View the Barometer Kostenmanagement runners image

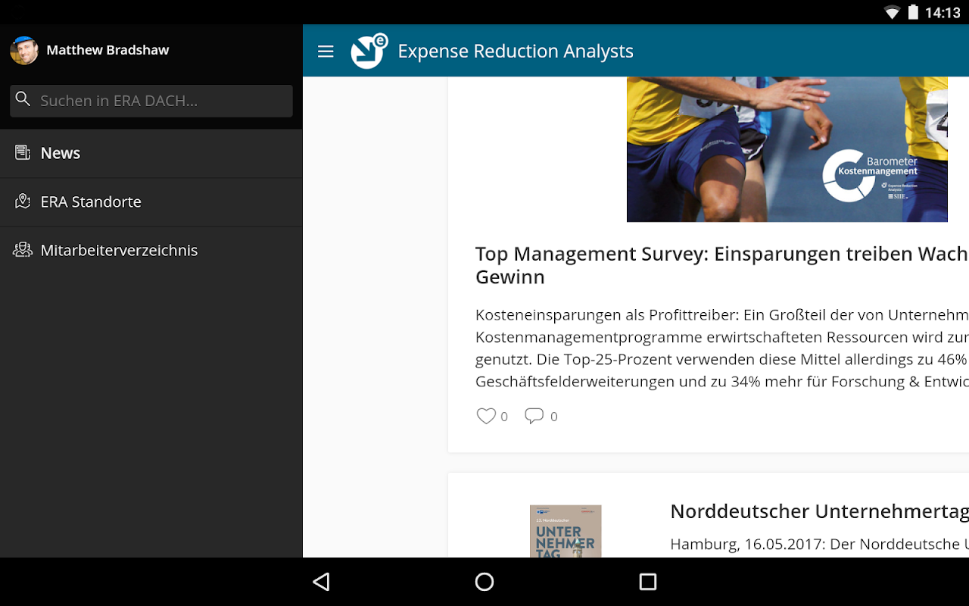(787, 149)
